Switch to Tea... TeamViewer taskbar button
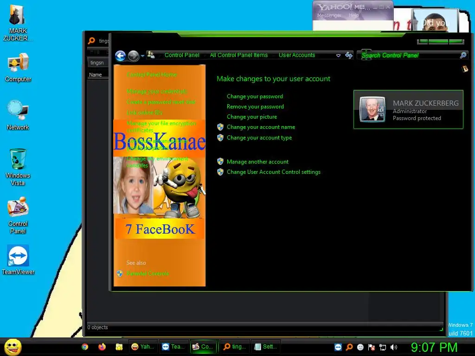 [x=173, y=347]
